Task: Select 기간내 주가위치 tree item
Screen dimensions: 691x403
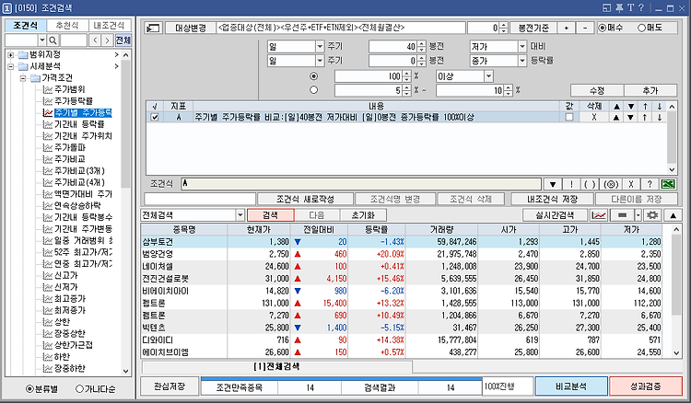Action: (x=83, y=136)
